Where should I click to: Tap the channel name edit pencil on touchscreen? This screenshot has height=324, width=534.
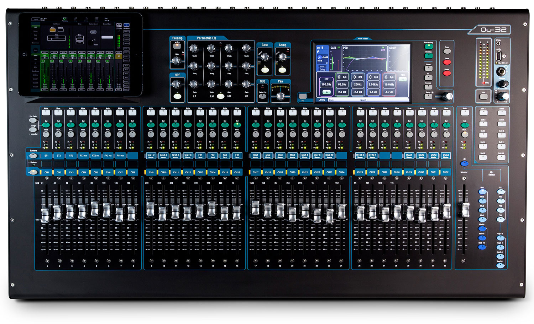pos(318,51)
